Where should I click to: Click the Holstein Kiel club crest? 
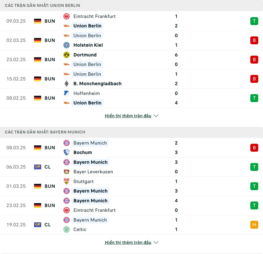(x=67, y=45)
